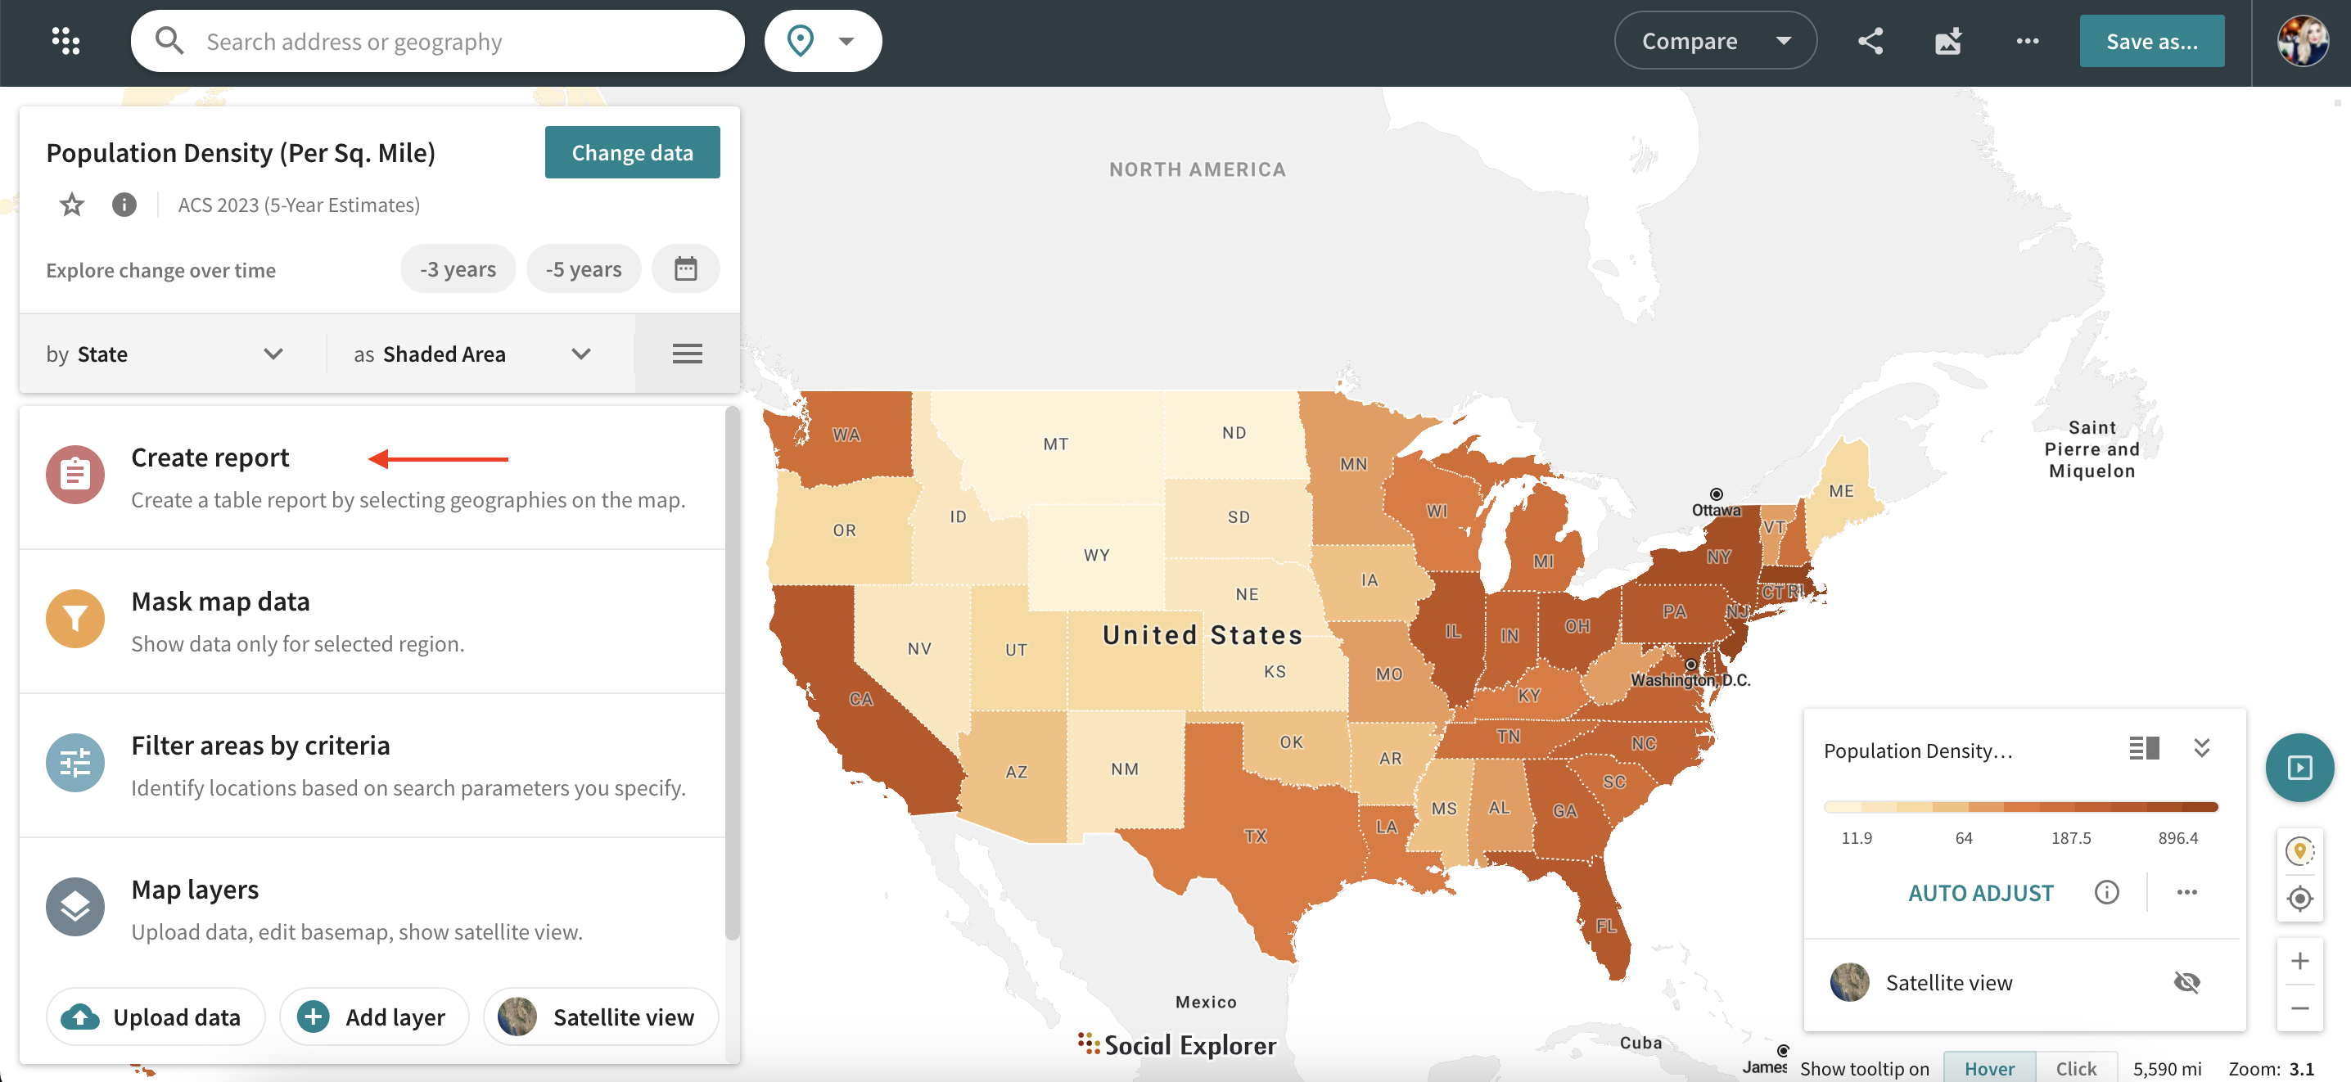Set tooltip to show on Click
The image size is (2351, 1082).
pyautogui.click(x=2075, y=1068)
